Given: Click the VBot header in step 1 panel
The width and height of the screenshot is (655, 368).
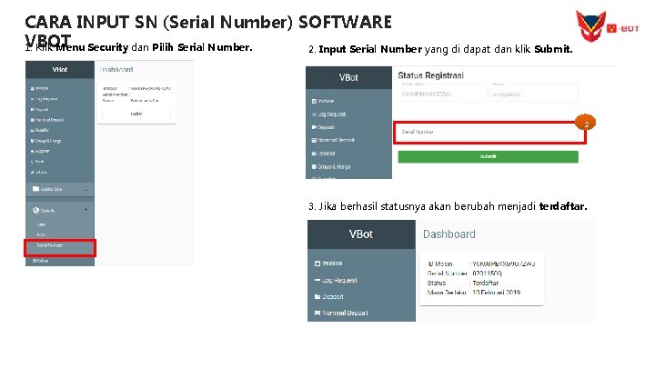Looking at the screenshot, I should 60,70.
